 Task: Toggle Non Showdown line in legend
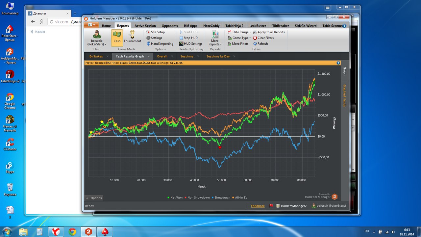tap(197, 197)
